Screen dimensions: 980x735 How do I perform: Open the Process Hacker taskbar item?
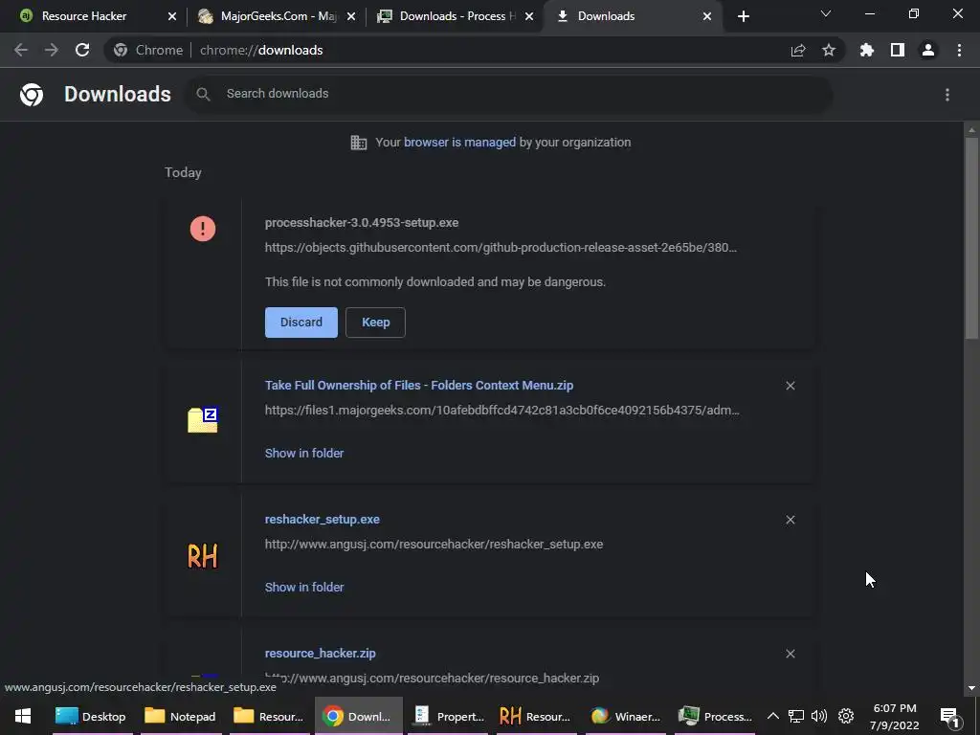[x=716, y=716]
